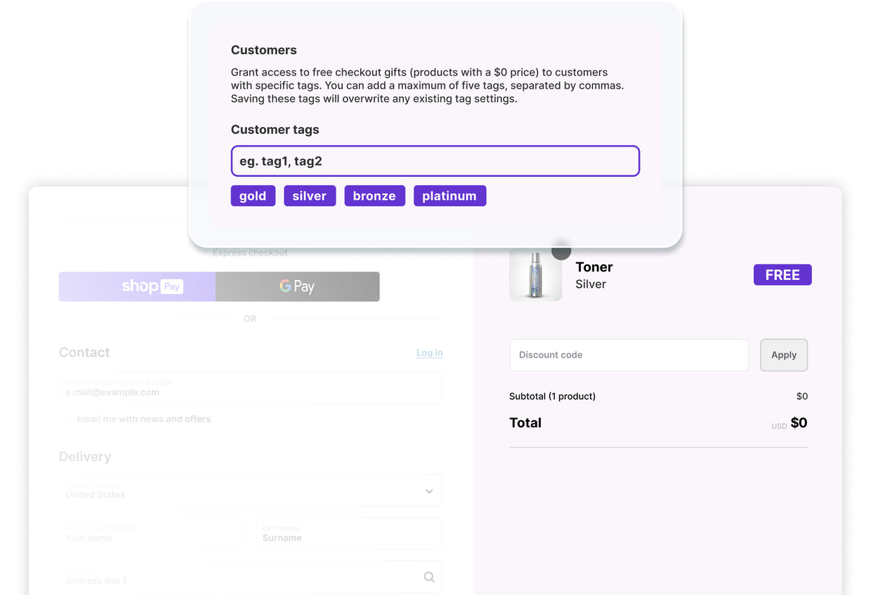Viewport: 871px width, 595px height.
Task: Click the address search magnifier icon
Action: coord(429,577)
